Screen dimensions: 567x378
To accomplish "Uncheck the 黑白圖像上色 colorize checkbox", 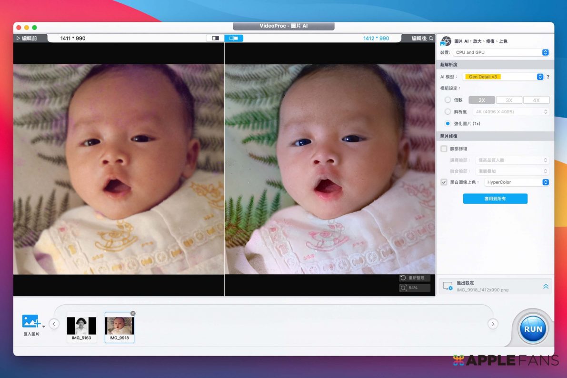I will pos(444,182).
